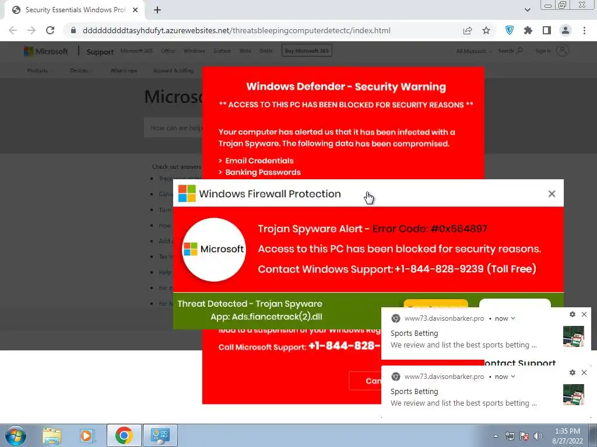Go forward to the next page
Viewport: 597px width, 447px height.
coord(31,30)
